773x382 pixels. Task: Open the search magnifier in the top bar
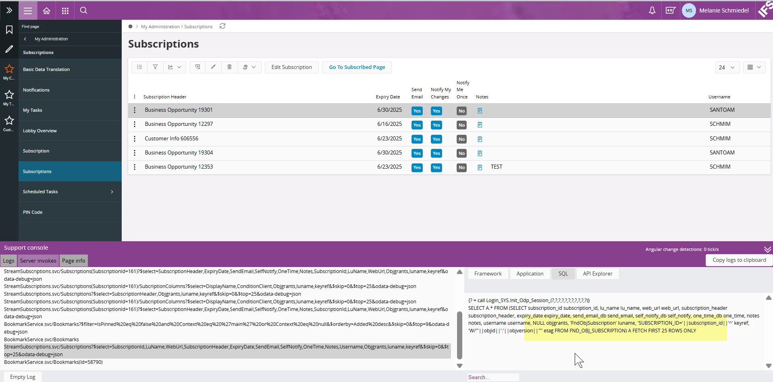83,10
